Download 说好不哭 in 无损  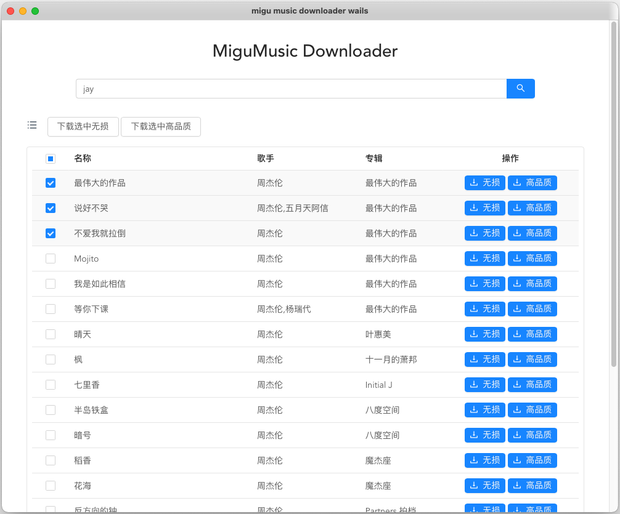485,208
